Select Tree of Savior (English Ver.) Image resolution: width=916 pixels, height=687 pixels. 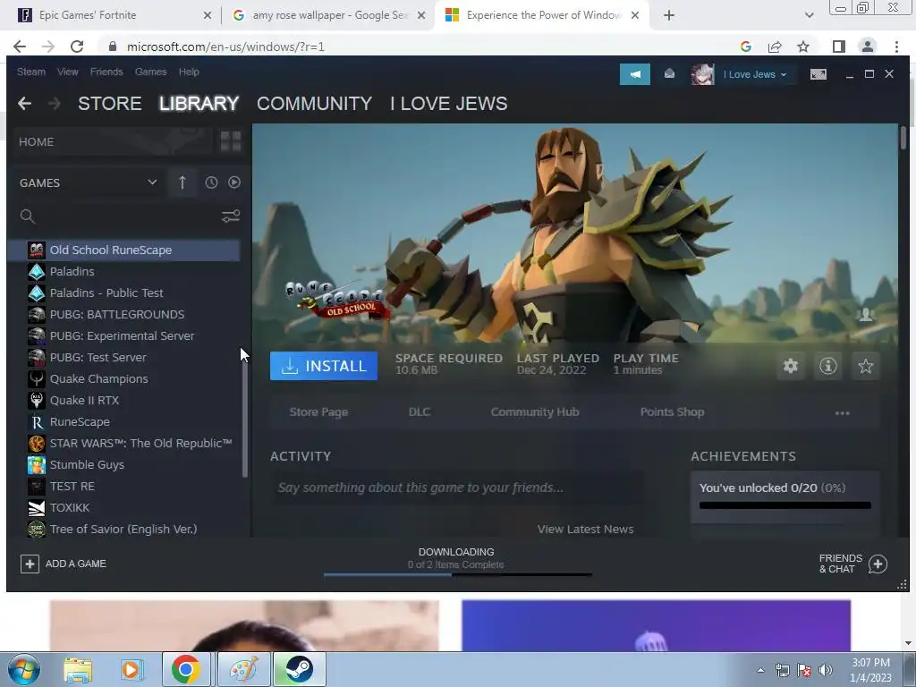(x=123, y=530)
